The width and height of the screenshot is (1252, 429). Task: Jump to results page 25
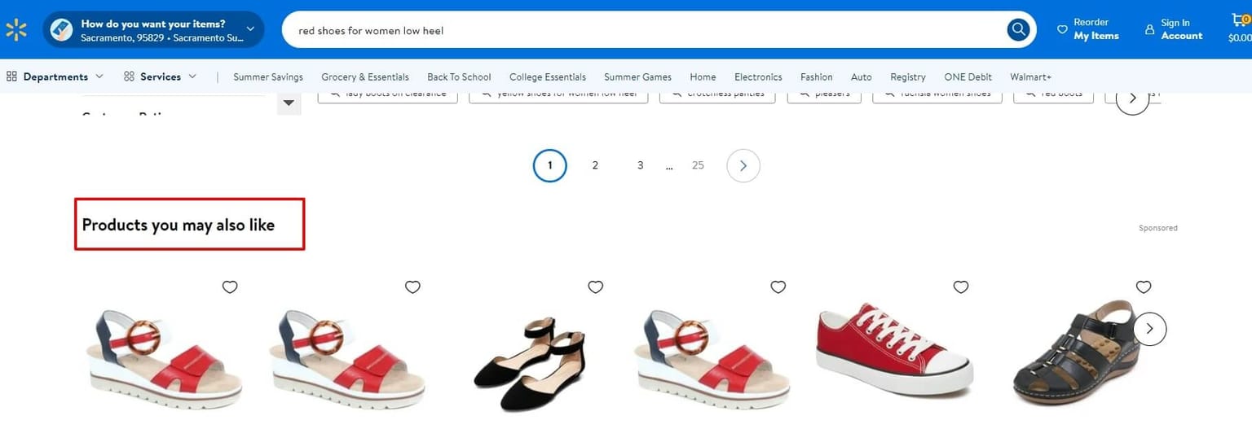click(698, 165)
